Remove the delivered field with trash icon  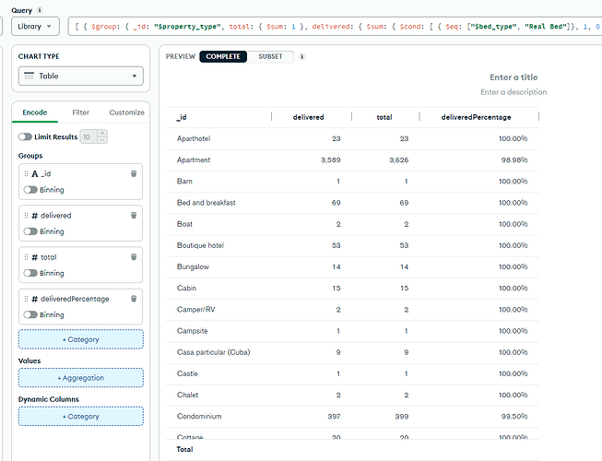coord(134,215)
